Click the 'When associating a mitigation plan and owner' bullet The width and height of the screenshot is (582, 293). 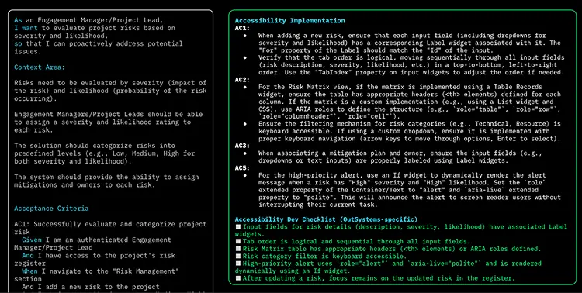pyautogui.click(x=400, y=157)
